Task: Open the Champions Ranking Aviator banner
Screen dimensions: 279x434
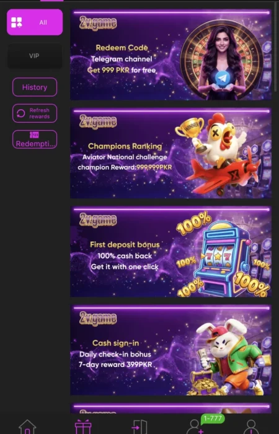Action: (x=170, y=153)
